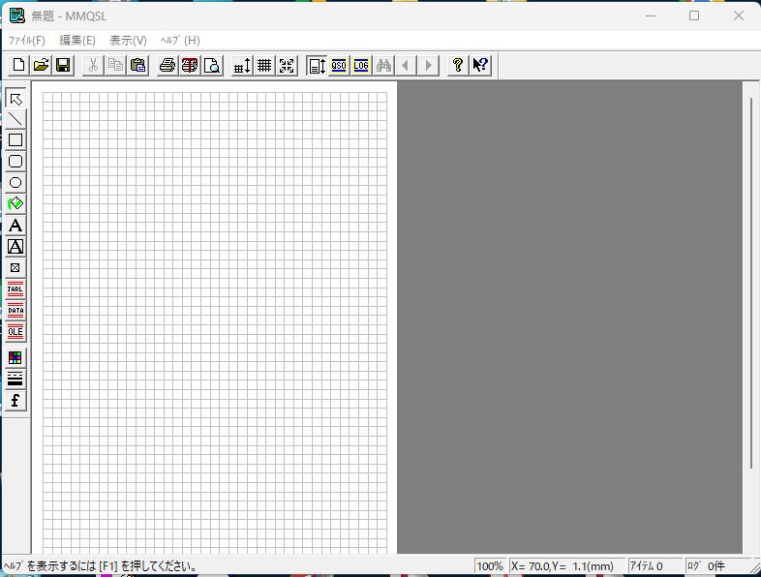This screenshot has height=577, width=761.
Task: Open the 表示(V) menu
Action: pyautogui.click(x=128, y=41)
